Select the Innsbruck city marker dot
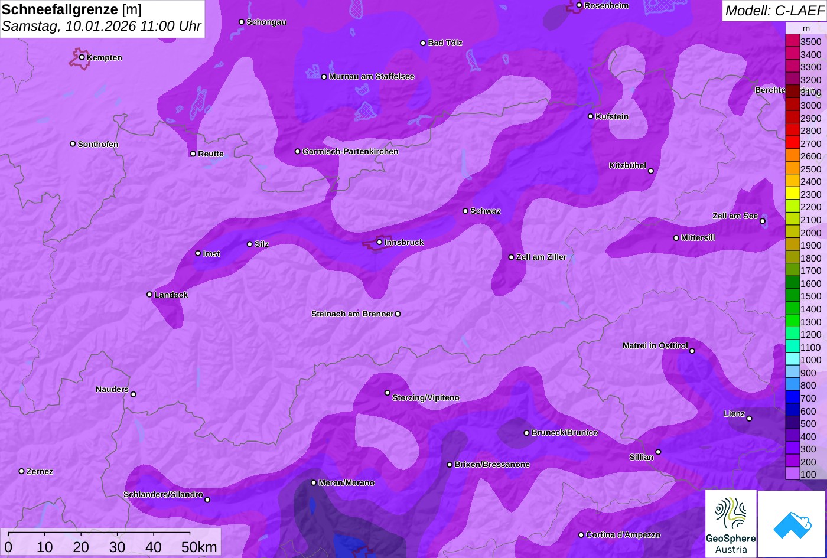Screen dimensions: 827x558 [379, 242]
